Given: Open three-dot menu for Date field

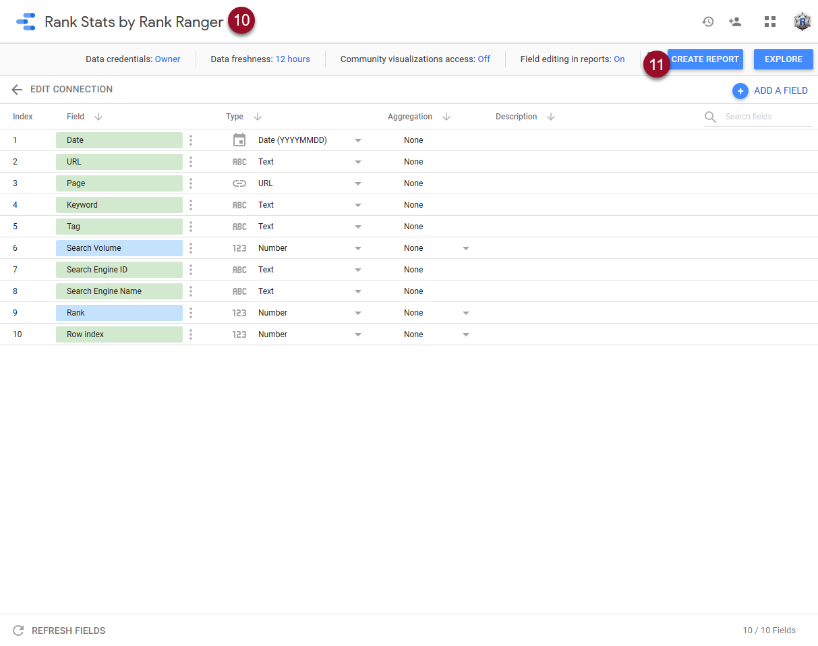Looking at the screenshot, I should pyautogui.click(x=191, y=140).
